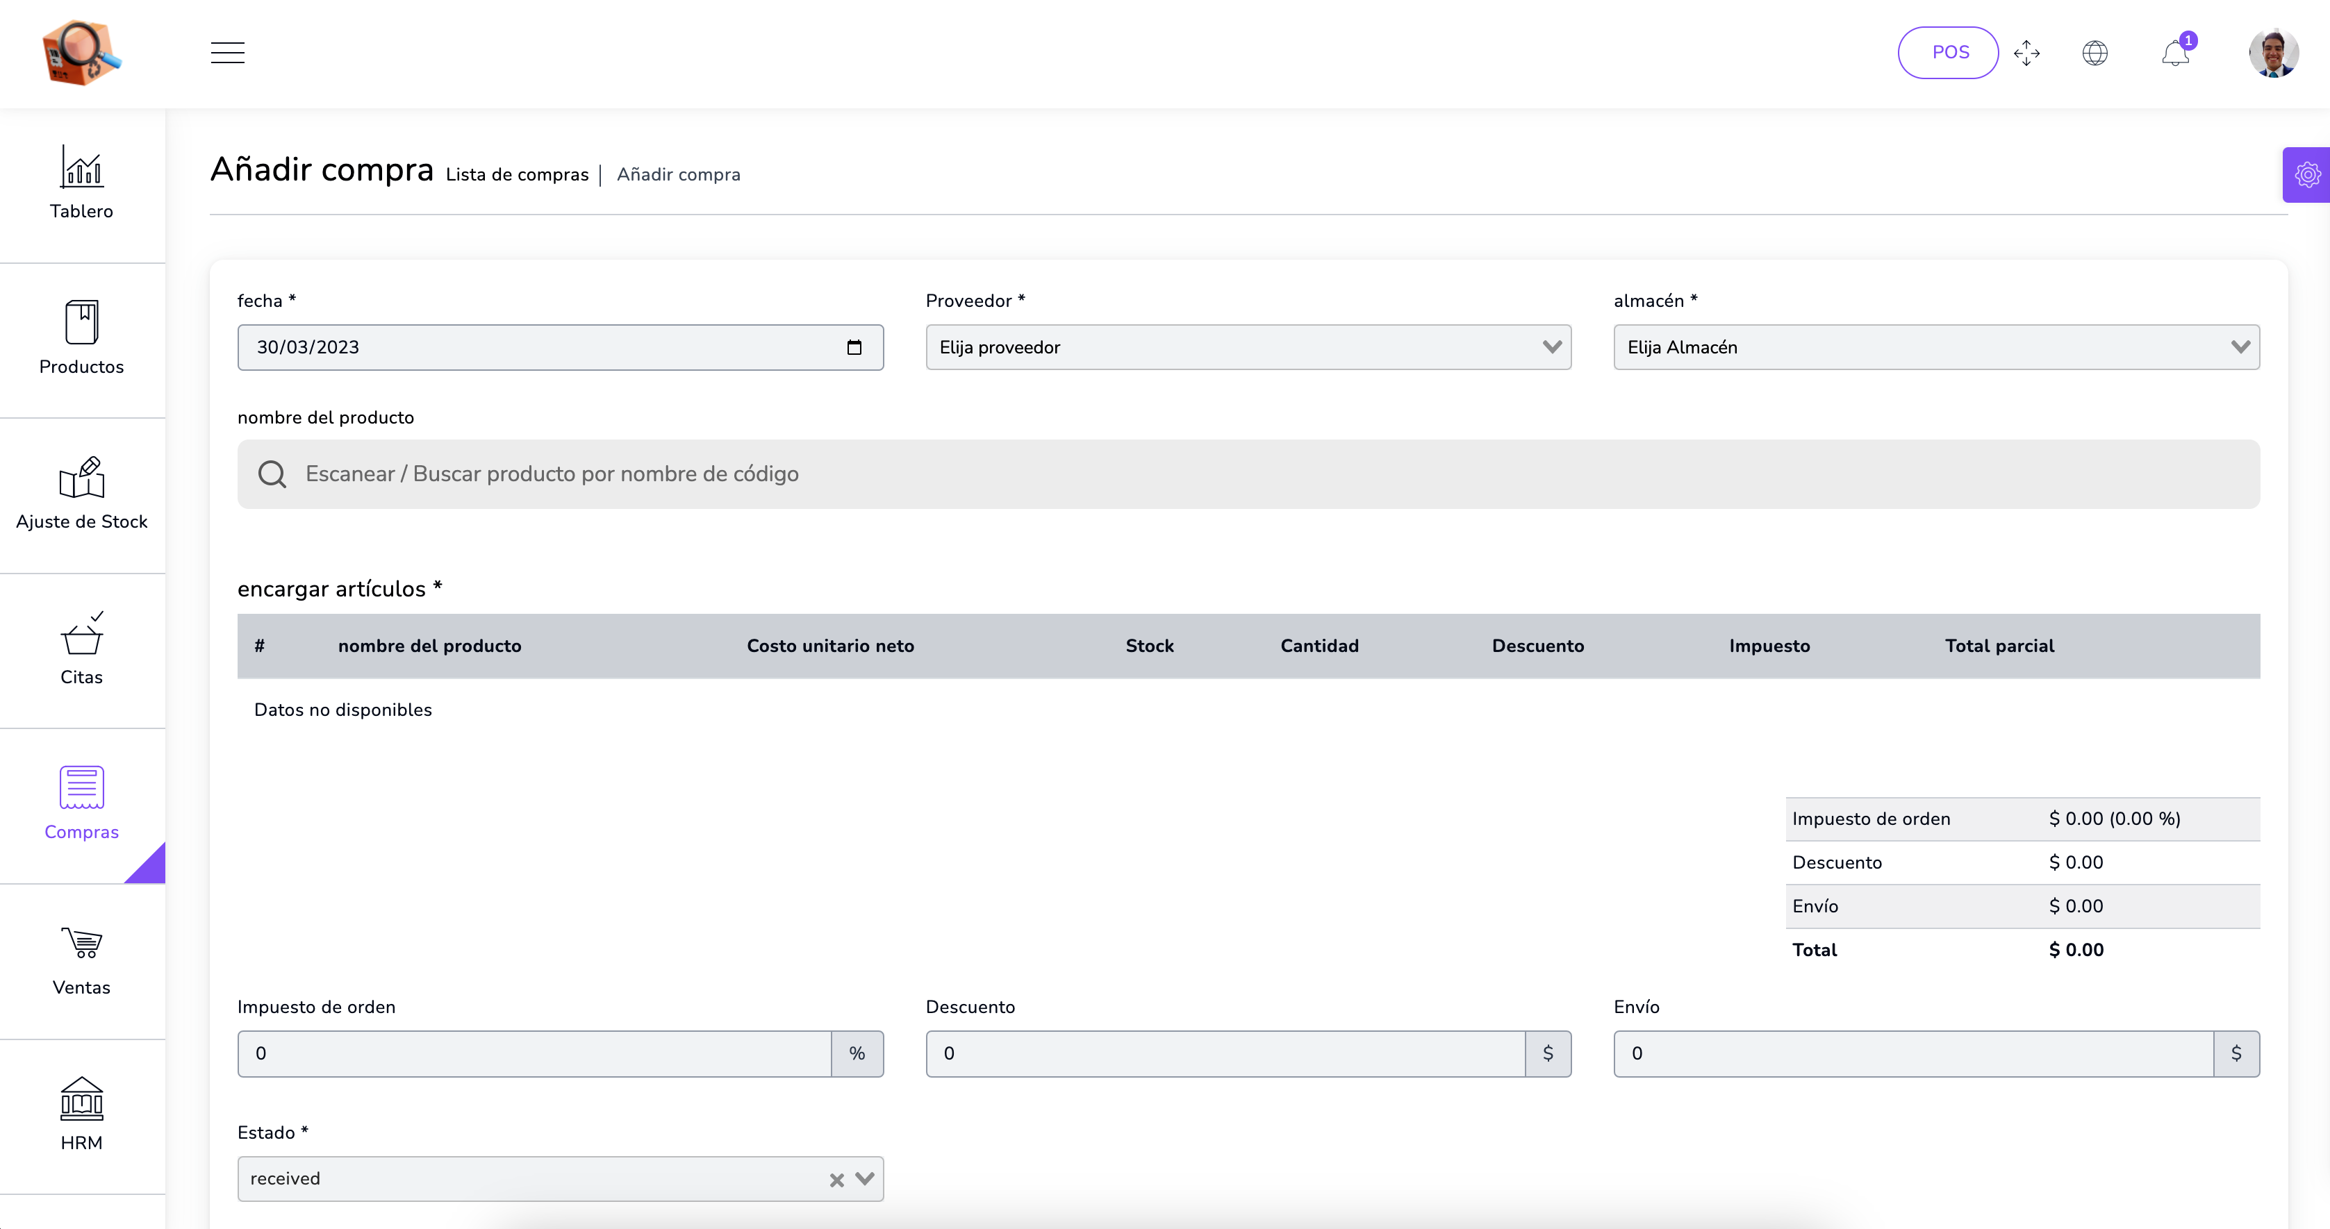The image size is (2330, 1229).
Task: Open the HRM building icon
Action: [81, 1098]
